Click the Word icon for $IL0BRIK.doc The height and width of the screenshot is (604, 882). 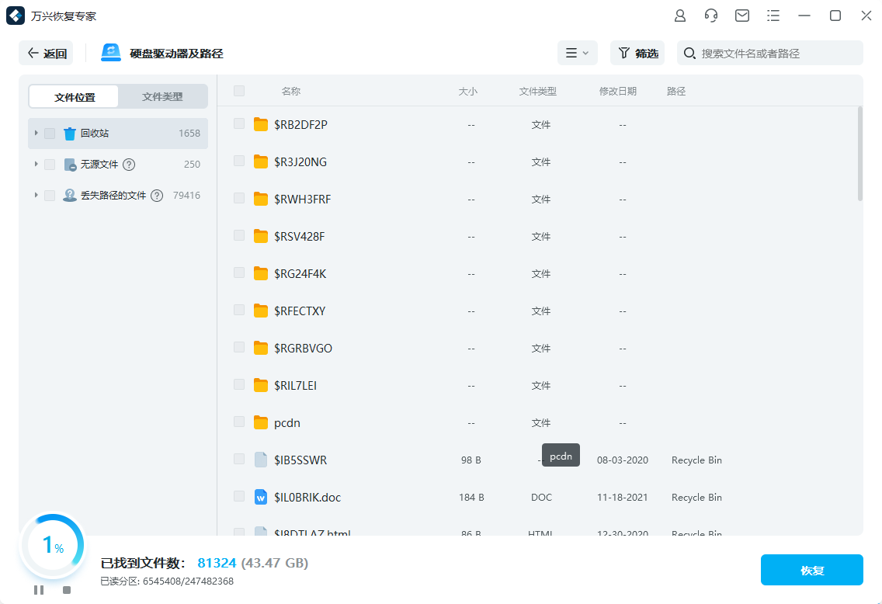pyautogui.click(x=260, y=497)
